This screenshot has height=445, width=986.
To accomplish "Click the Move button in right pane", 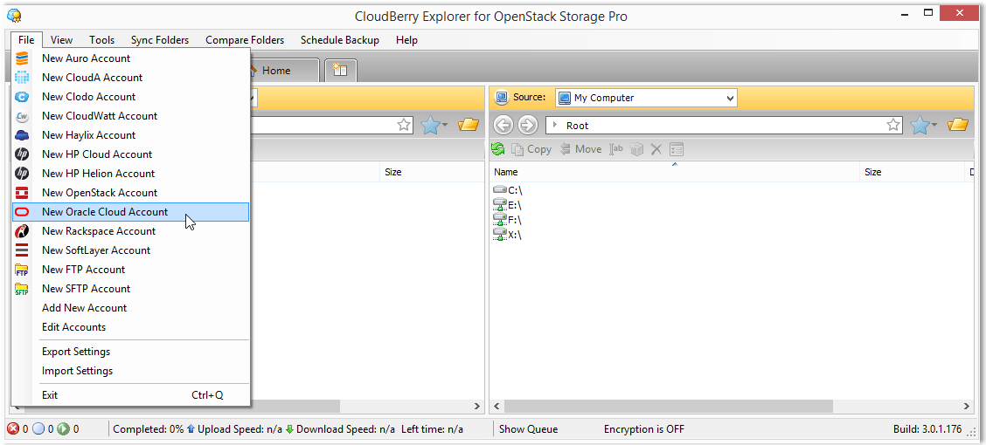I will [x=580, y=149].
